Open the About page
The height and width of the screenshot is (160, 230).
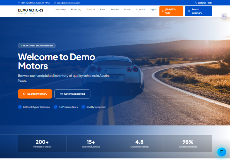[127, 9]
